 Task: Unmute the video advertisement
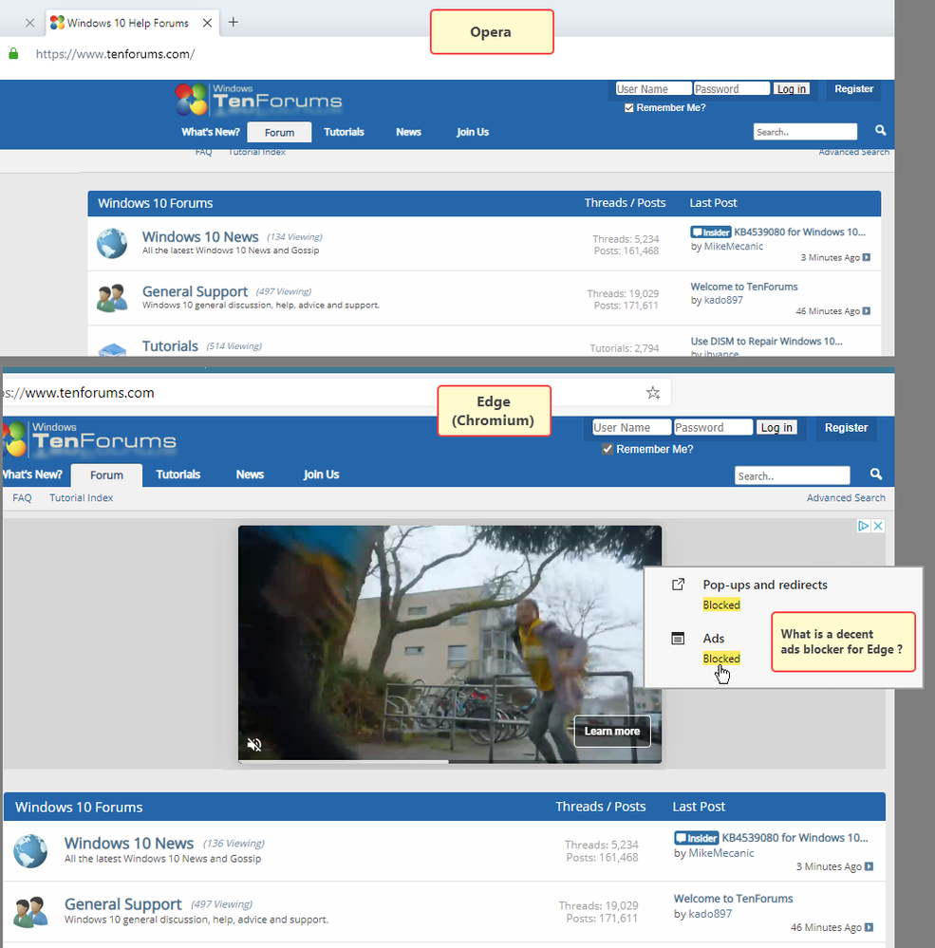tap(253, 745)
